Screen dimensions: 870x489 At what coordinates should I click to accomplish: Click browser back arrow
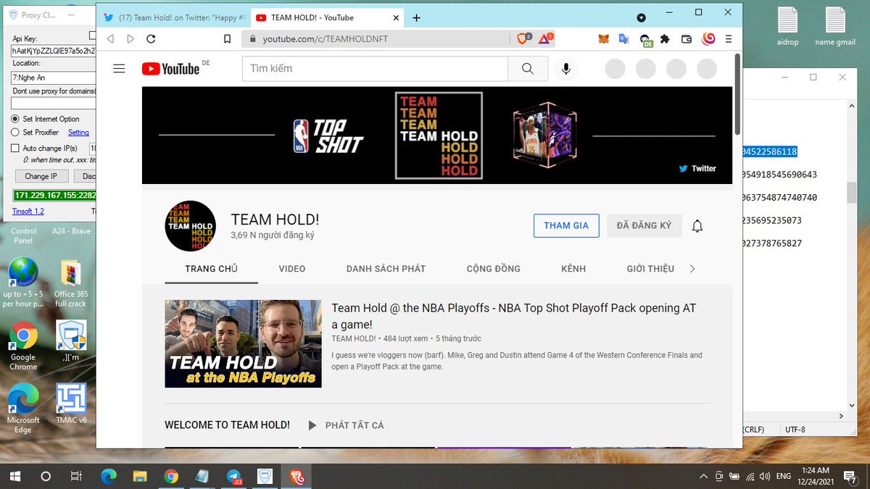click(110, 39)
